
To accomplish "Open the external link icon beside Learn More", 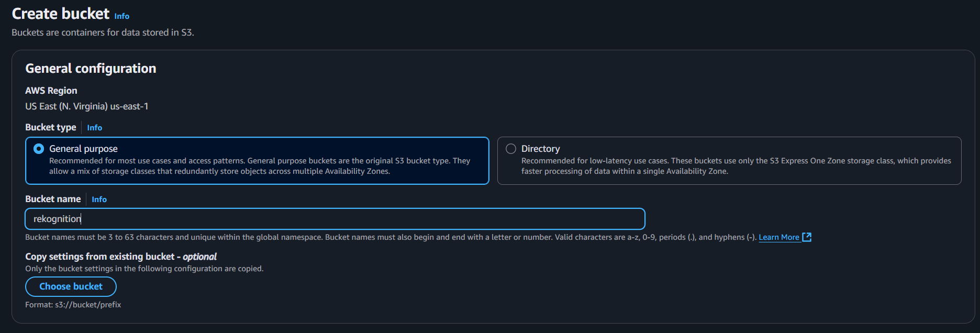I will (x=807, y=237).
